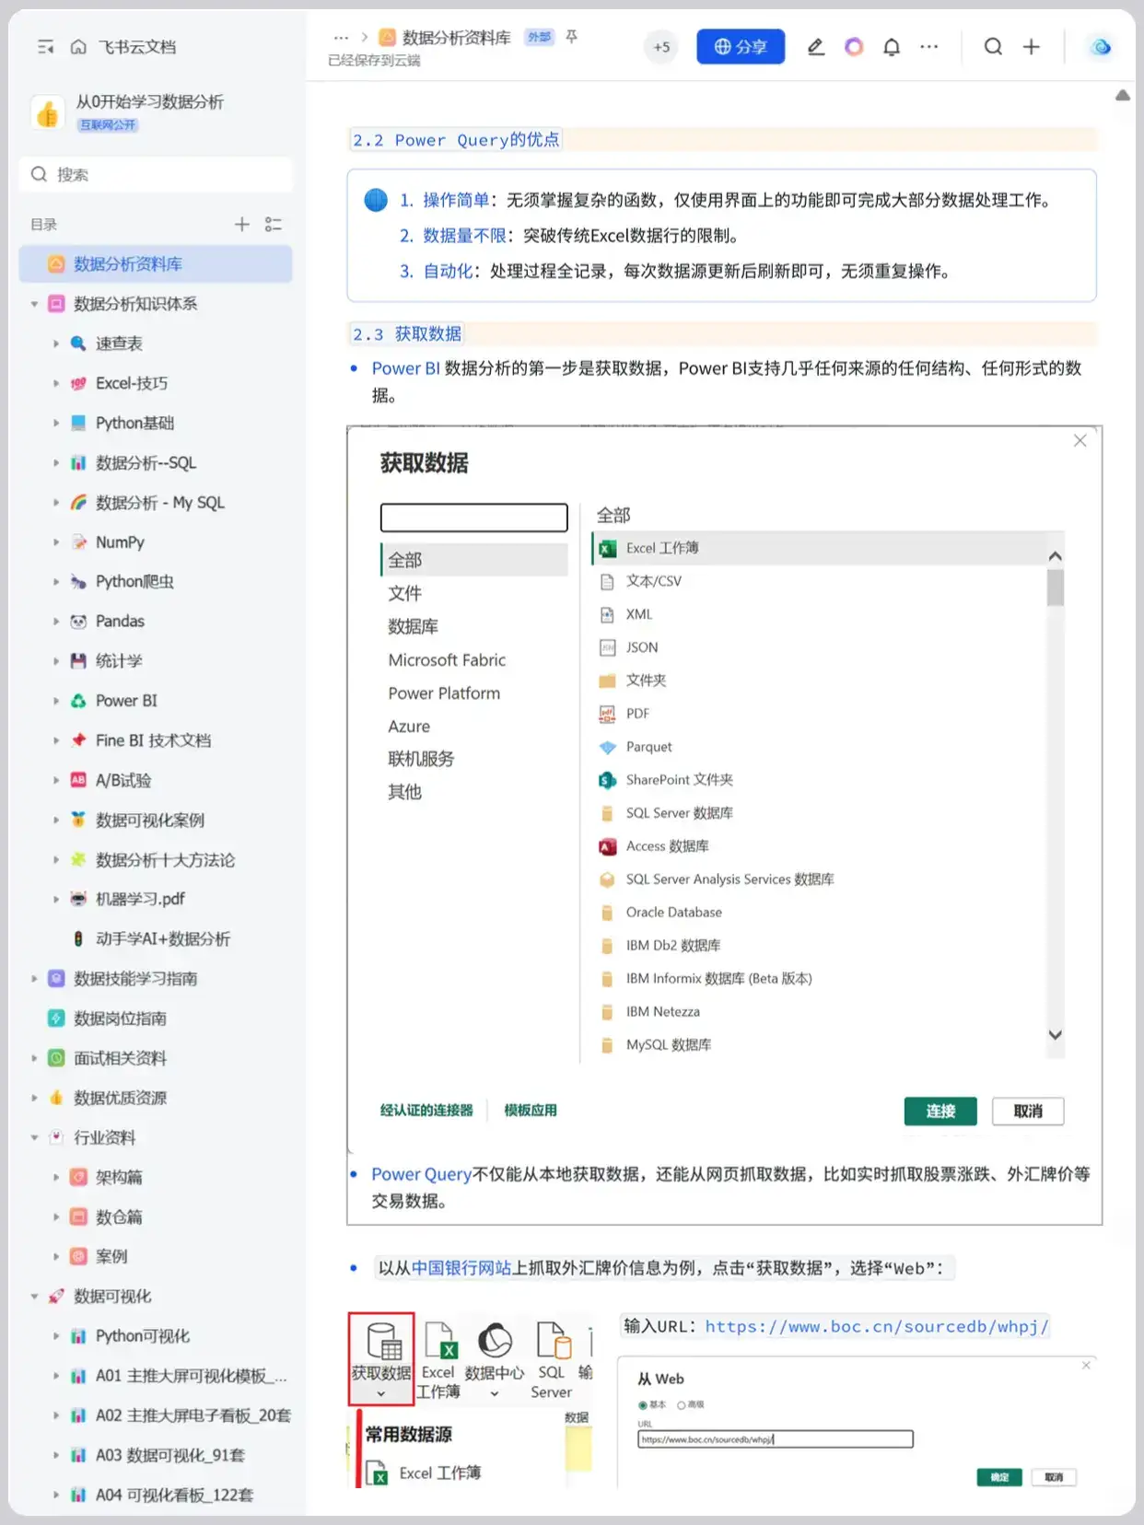Expand the Python基础 tree node

[56, 423]
